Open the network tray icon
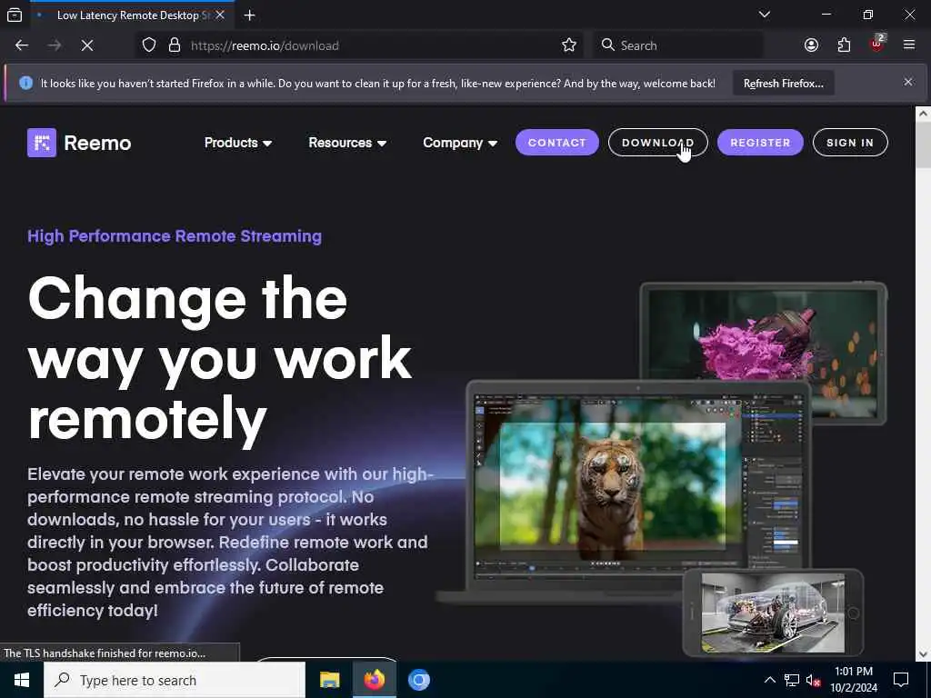 792,680
